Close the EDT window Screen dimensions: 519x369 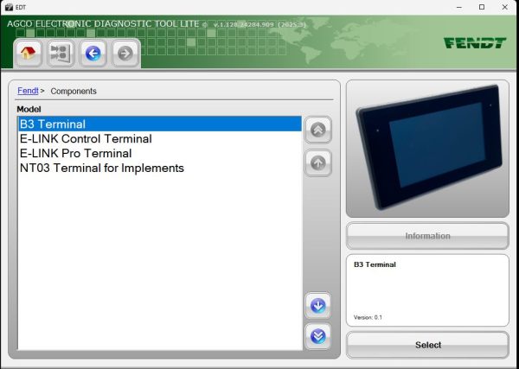pos(505,7)
